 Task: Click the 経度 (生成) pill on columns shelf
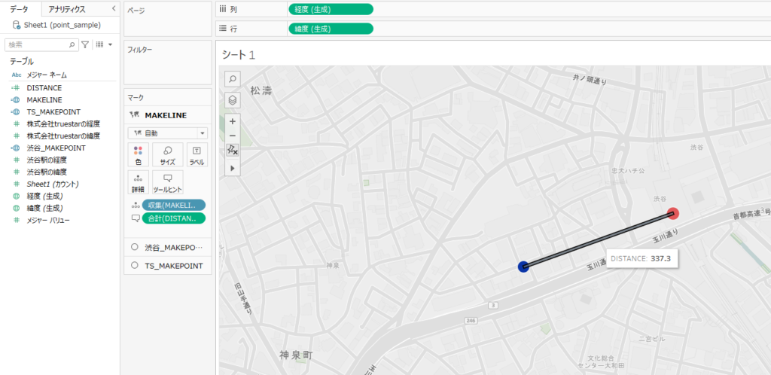click(330, 9)
